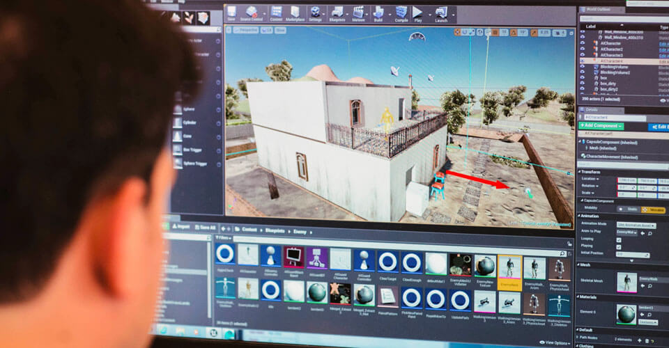669x348 pixels.
Task: Click the Import button in Content Browser
Action: pyautogui.click(x=180, y=227)
